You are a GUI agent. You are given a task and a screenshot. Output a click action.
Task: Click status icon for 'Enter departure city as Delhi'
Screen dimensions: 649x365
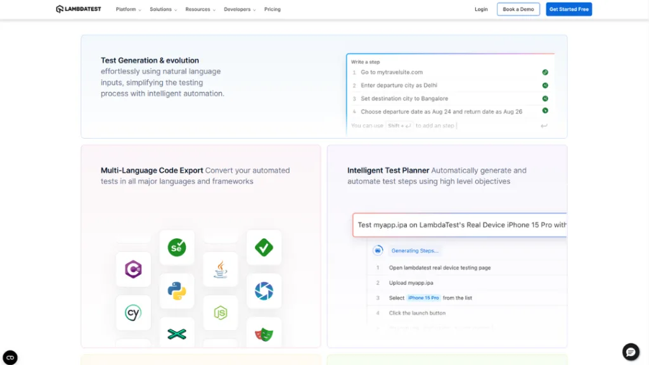click(545, 86)
